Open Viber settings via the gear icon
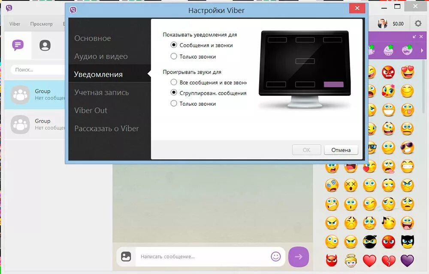The width and height of the screenshot is (429, 274). pyautogui.click(x=418, y=24)
